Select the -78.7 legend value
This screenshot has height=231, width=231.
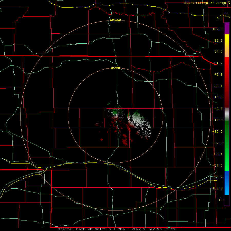pyautogui.click(x=217, y=166)
